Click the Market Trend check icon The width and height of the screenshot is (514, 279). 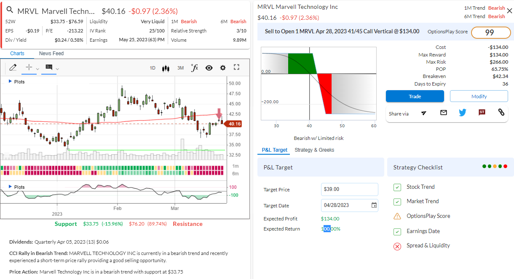(397, 201)
